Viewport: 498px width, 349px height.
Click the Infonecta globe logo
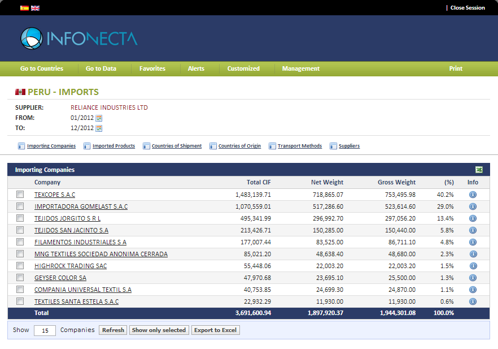click(32, 38)
